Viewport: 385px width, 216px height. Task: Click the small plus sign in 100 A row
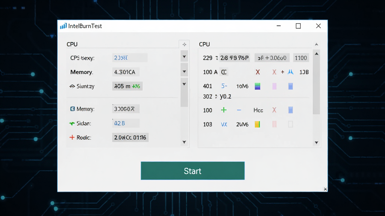(x=283, y=72)
